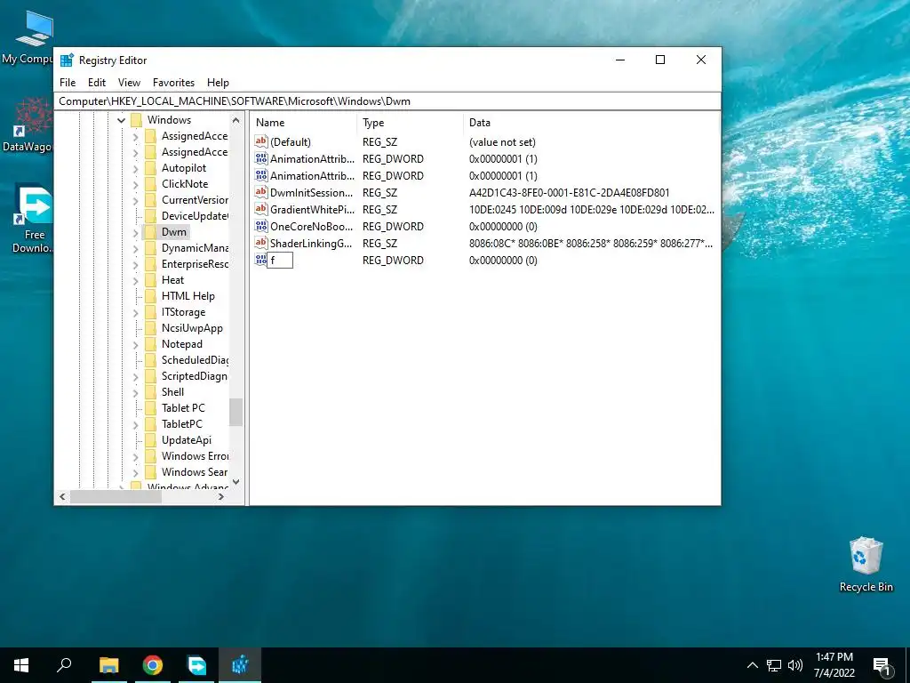The width and height of the screenshot is (910, 683).
Task: Expand the Heat key
Action: (x=135, y=281)
